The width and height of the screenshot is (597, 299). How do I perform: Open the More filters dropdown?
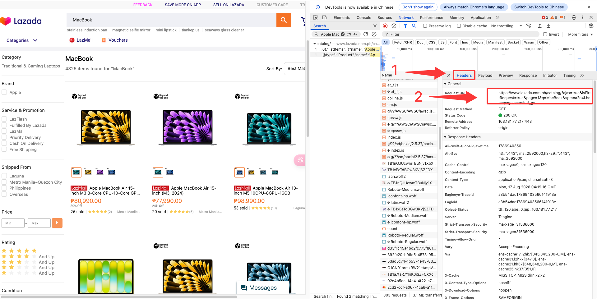pos(581,34)
